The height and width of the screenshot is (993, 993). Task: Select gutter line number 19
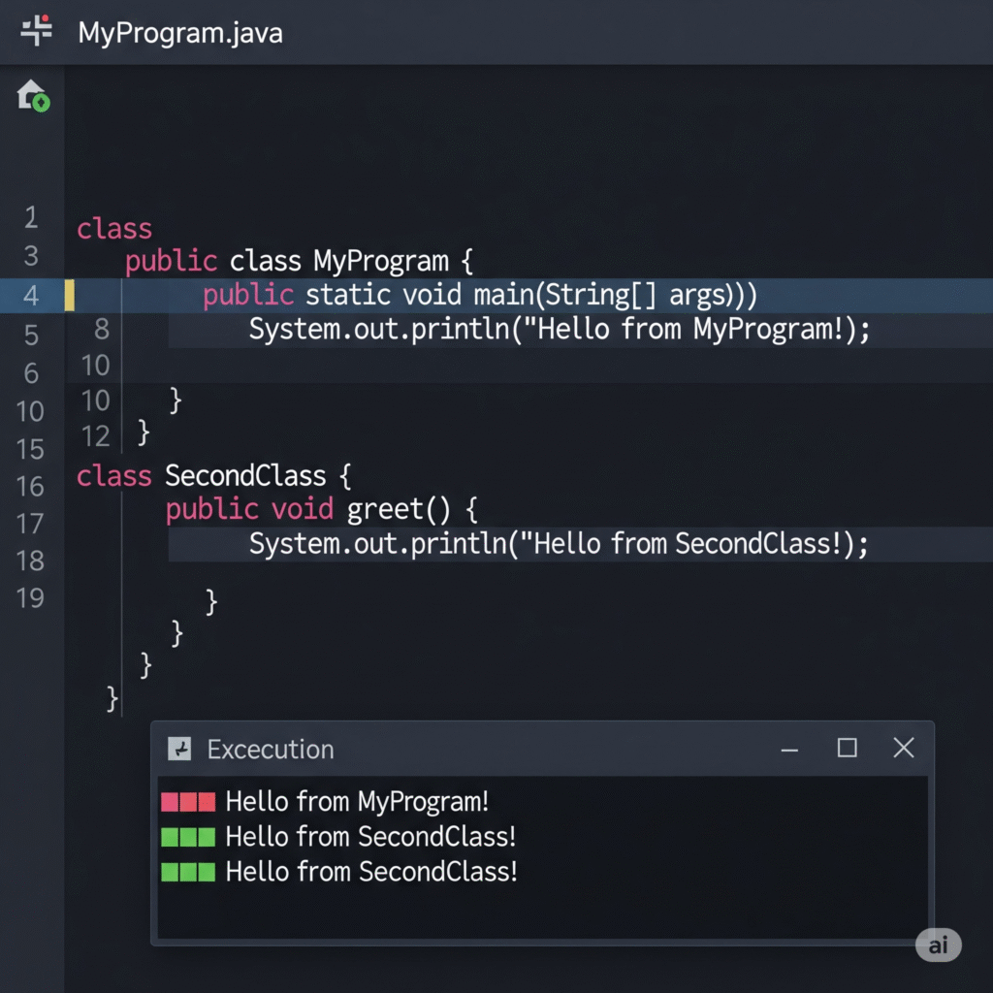(30, 597)
